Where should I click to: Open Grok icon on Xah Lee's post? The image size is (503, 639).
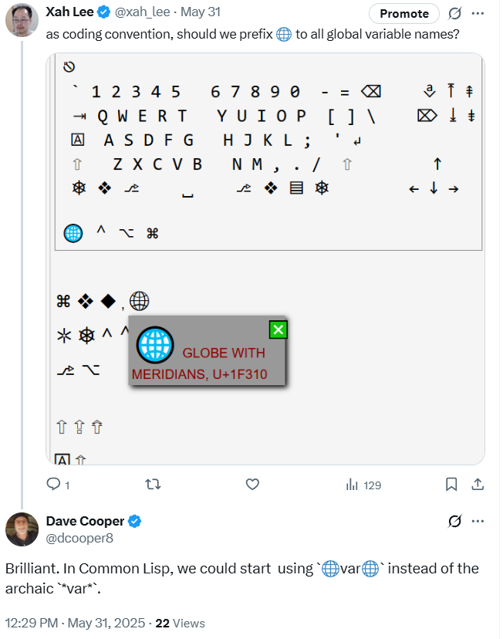[x=455, y=13]
